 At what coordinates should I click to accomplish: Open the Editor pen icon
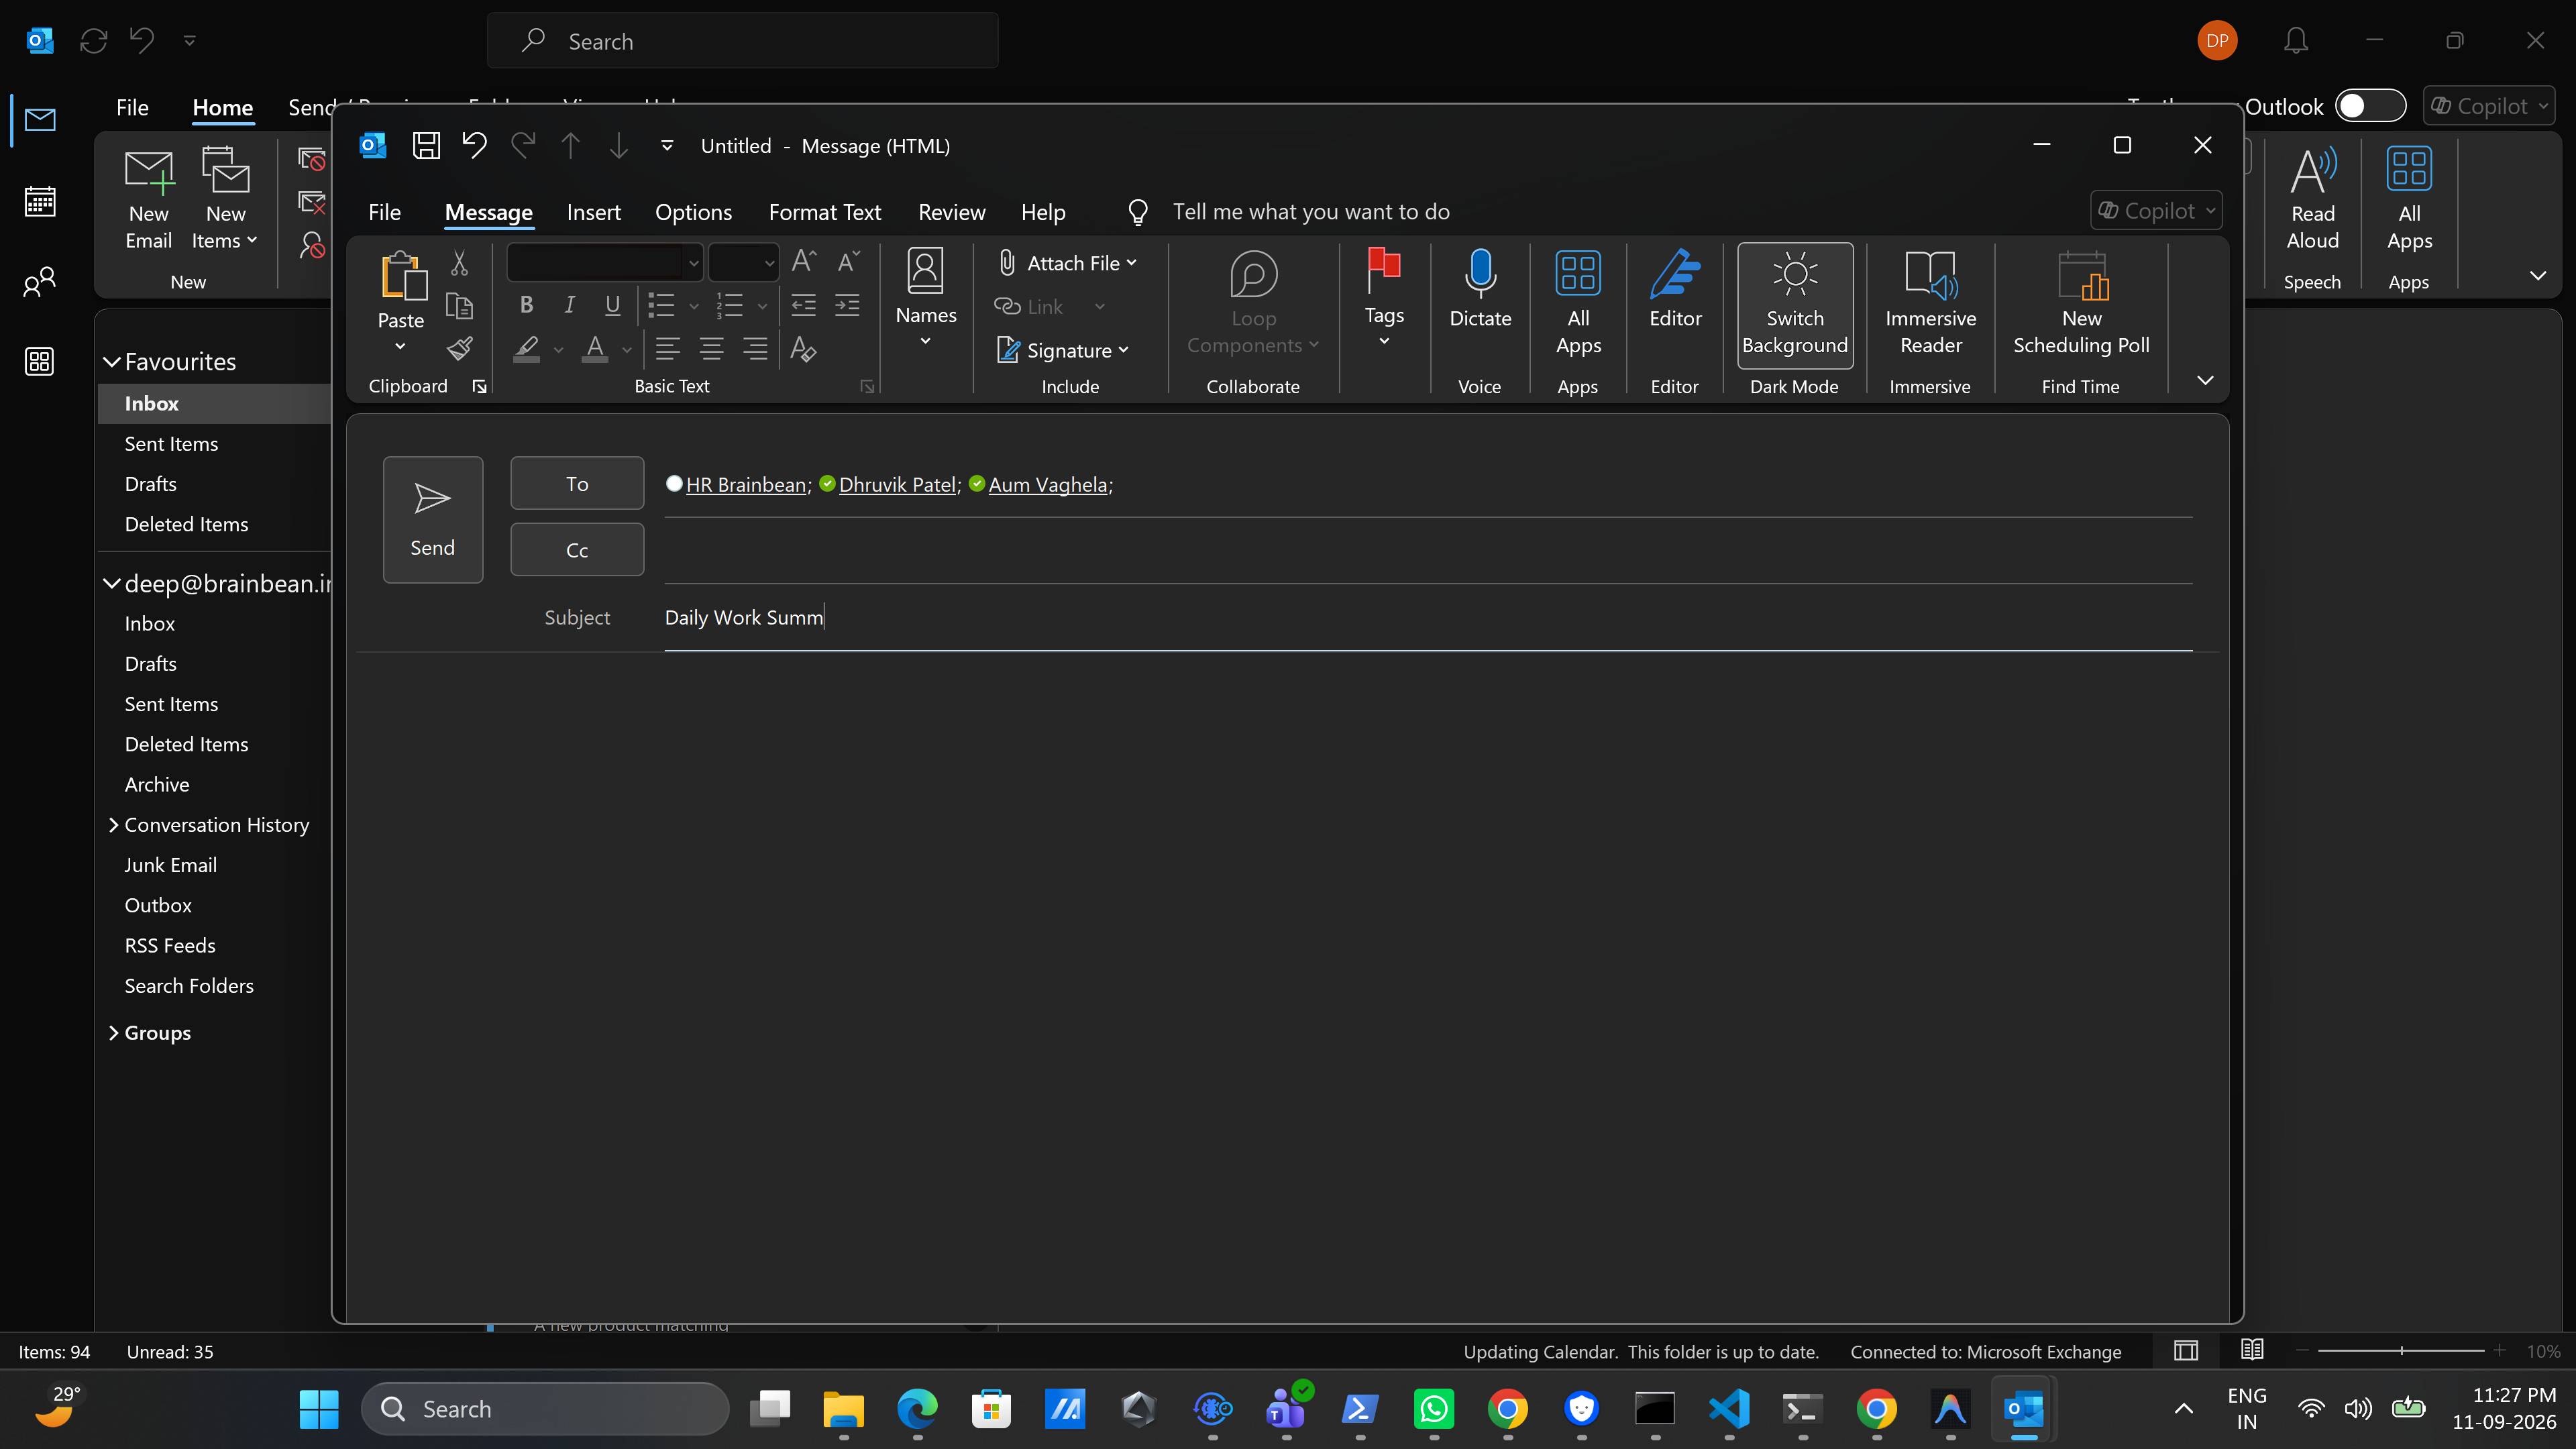pyautogui.click(x=1675, y=274)
